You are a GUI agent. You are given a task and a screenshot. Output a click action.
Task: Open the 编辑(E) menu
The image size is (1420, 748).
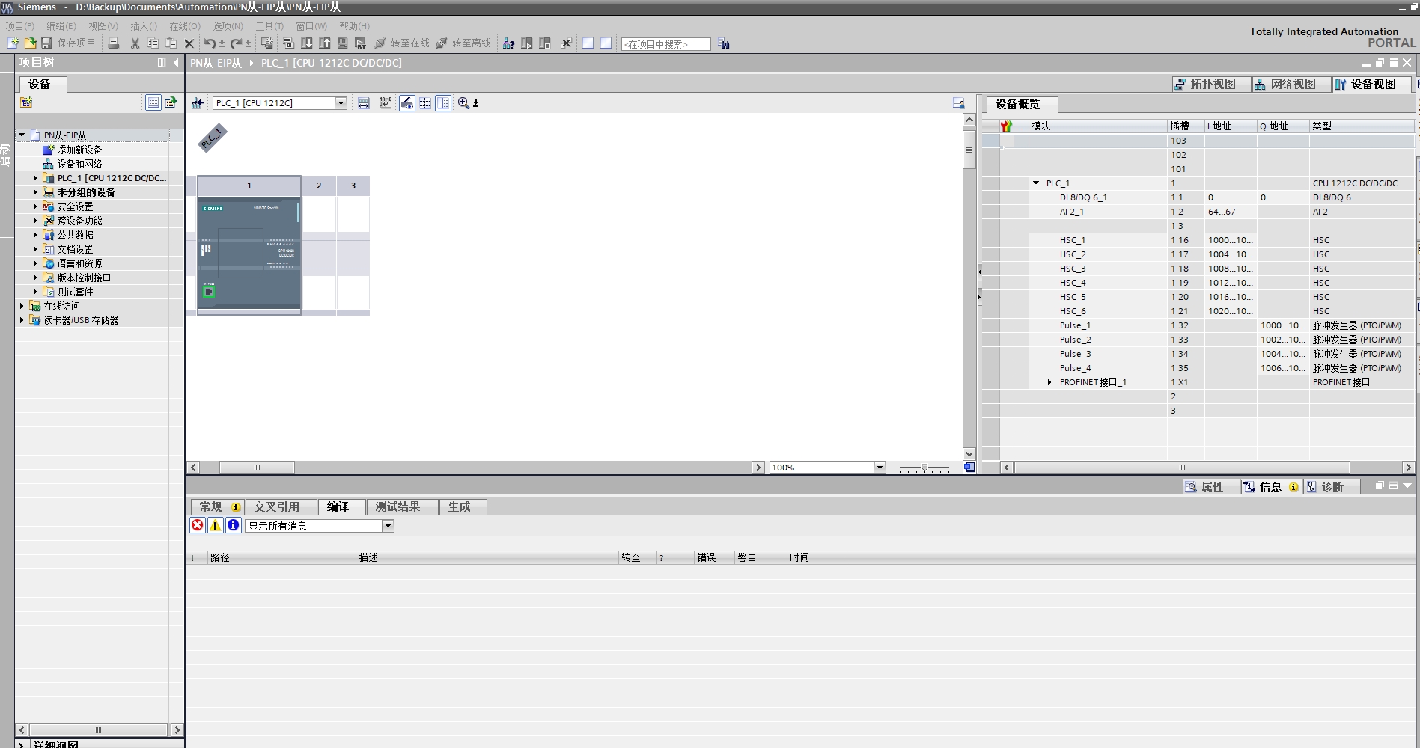pyautogui.click(x=61, y=26)
